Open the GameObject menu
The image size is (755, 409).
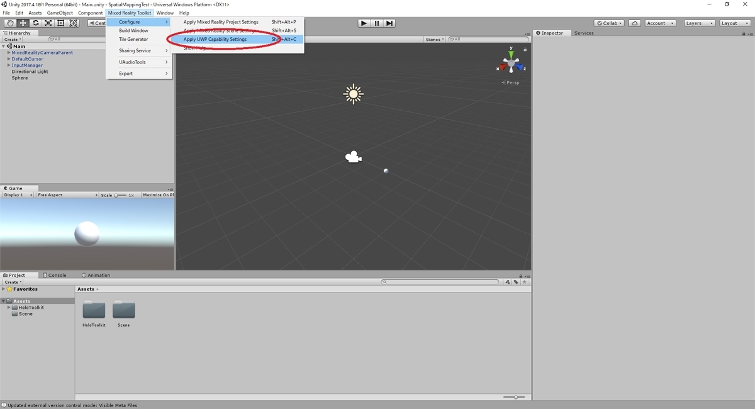tap(60, 13)
